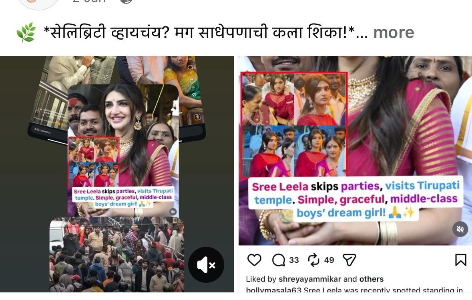Tap the repost arrows icon
This screenshot has height=300, width=472.
click(313, 260)
